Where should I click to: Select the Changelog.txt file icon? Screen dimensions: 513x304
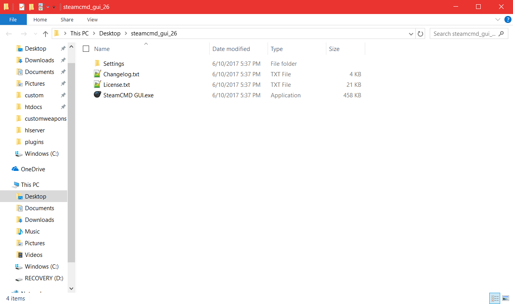click(x=98, y=74)
